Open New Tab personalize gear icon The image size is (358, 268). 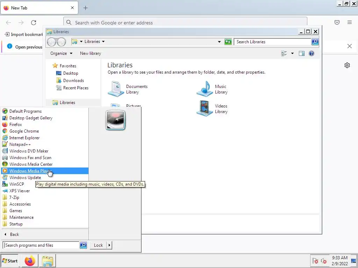point(347,65)
